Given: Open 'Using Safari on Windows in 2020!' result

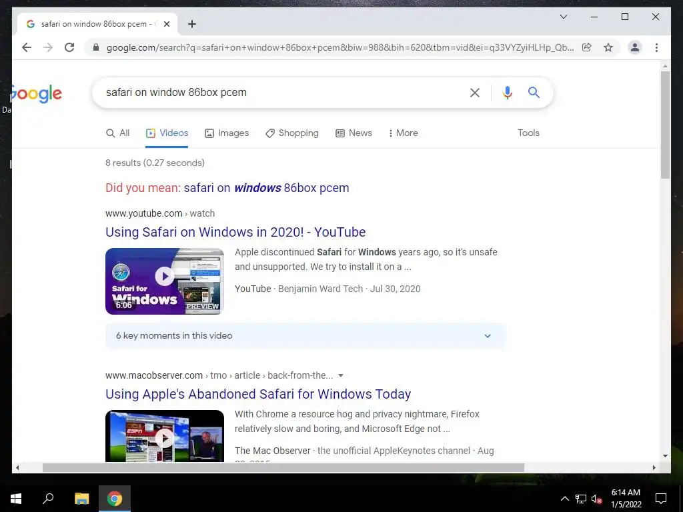Looking at the screenshot, I should (x=235, y=231).
